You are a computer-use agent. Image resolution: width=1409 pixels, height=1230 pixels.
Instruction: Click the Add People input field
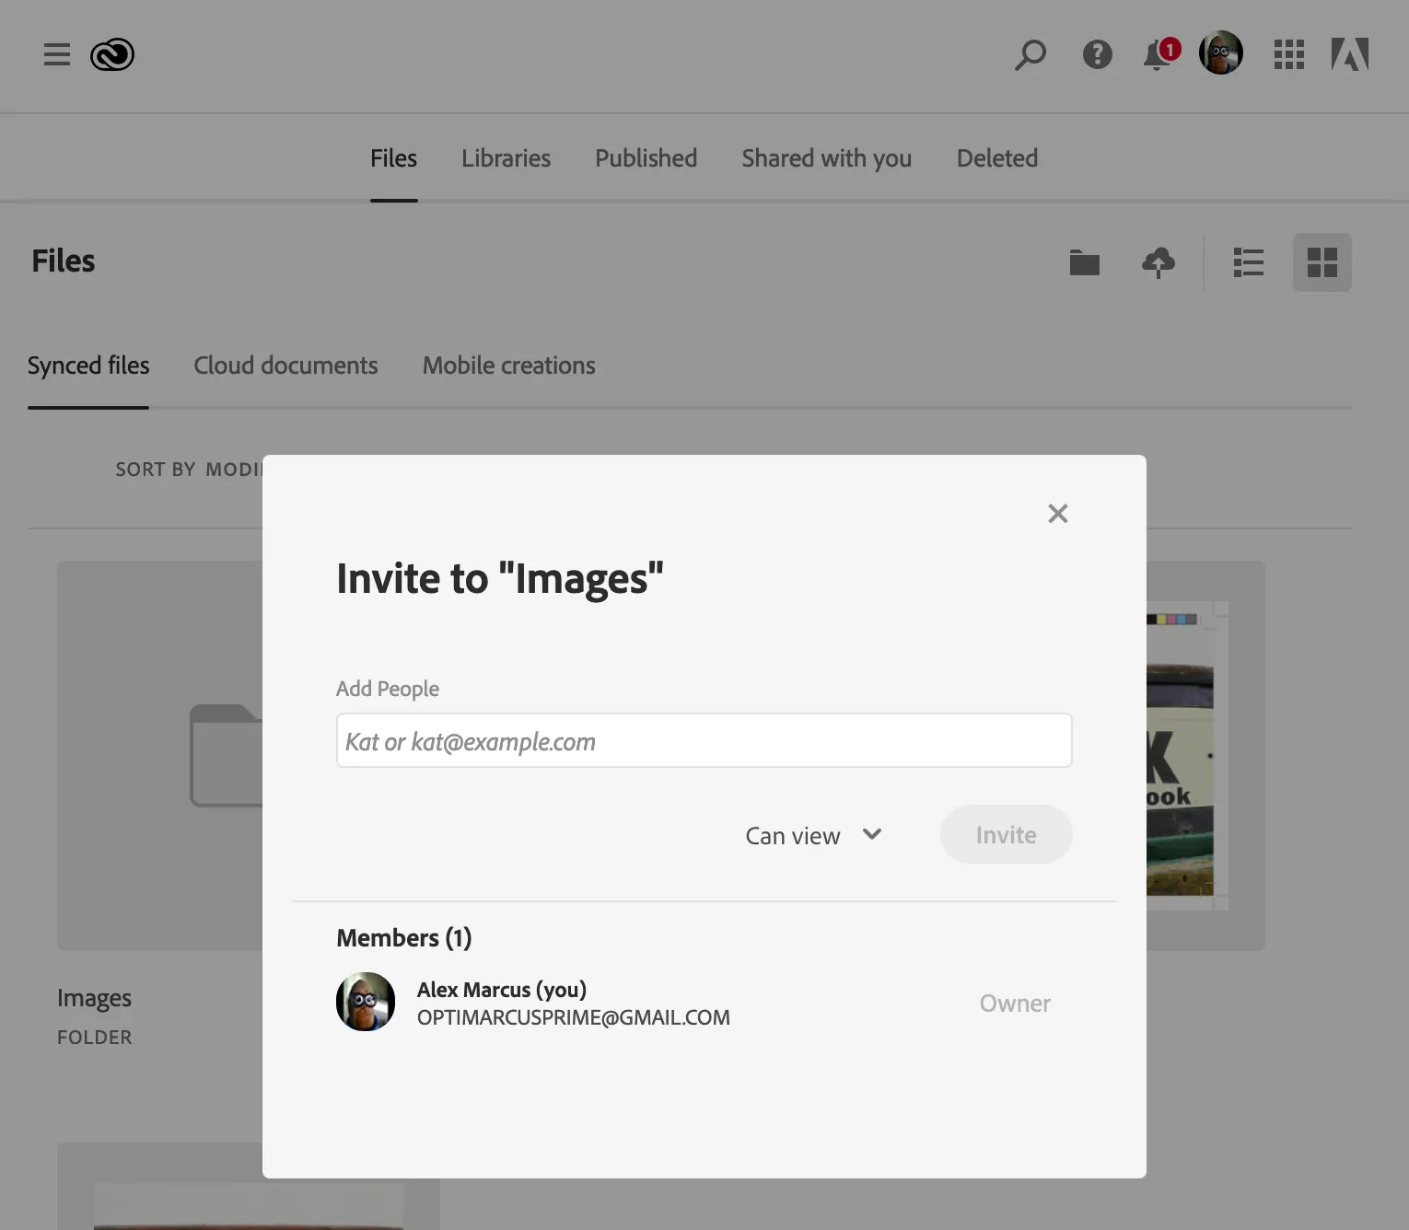click(704, 740)
